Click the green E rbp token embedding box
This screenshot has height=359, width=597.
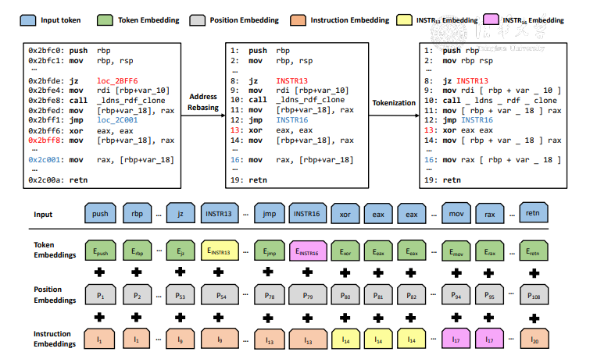pos(137,251)
